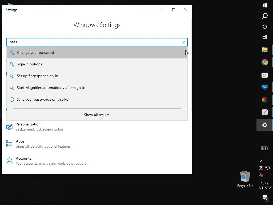
Task: Click the Settings window vertical scrollbar
Action: click(191, 64)
